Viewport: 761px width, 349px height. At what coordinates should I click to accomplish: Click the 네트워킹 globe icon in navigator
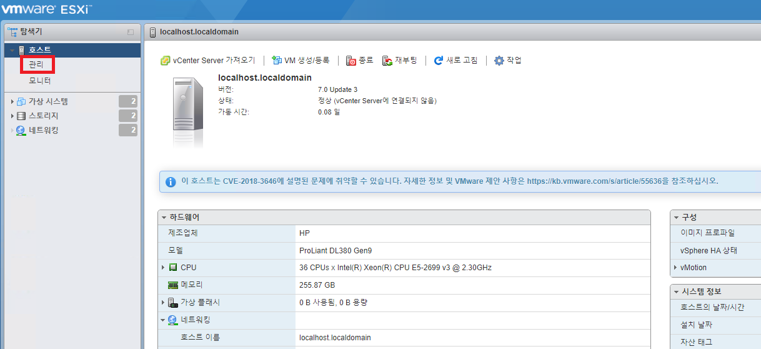pyautogui.click(x=21, y=130)
